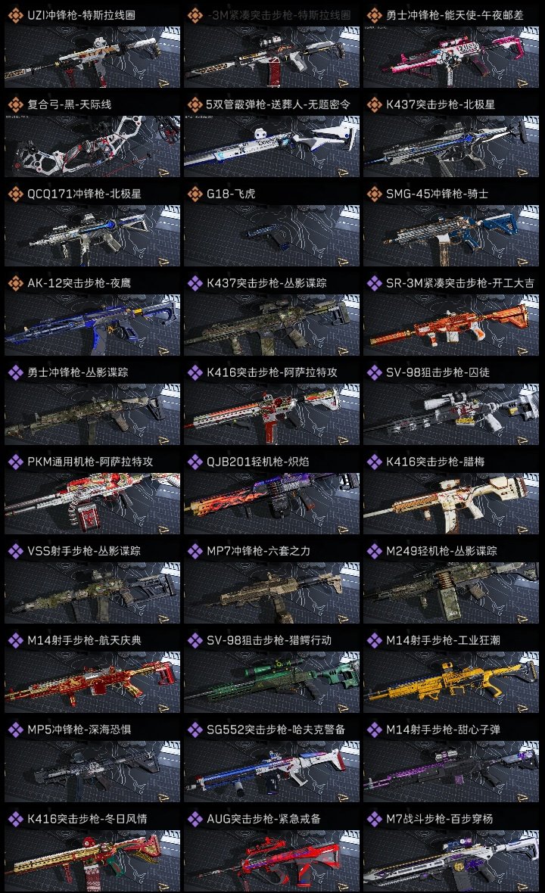The height and width of the screenshot is (893, 545).
Task: Click the purple rarity icon beside MP7冲锋枪-六套之力
Action: (195, 551)
